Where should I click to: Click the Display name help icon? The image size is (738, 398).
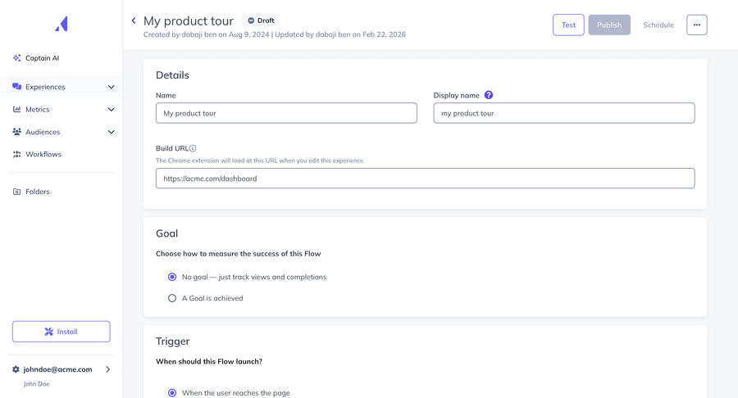(x=489, y=95)
